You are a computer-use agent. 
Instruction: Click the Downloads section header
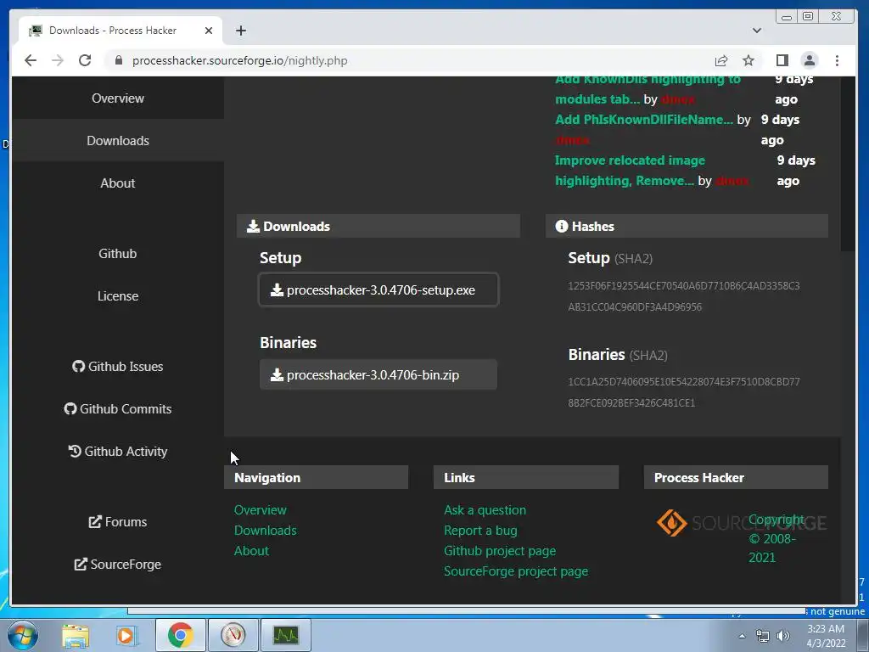(x=378, y=226)
